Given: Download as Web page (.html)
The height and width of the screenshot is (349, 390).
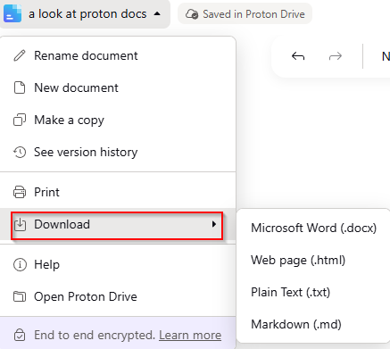Looking at the screenshot, I should click(313, 260).
